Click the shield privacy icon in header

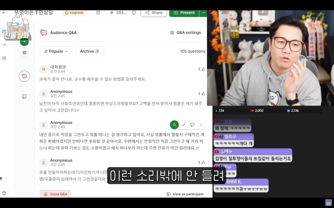click(134, 13)
